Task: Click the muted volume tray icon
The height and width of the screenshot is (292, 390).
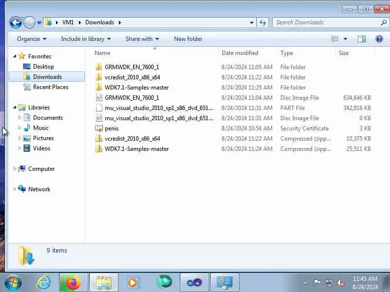Action: click(x=341, y=283)
